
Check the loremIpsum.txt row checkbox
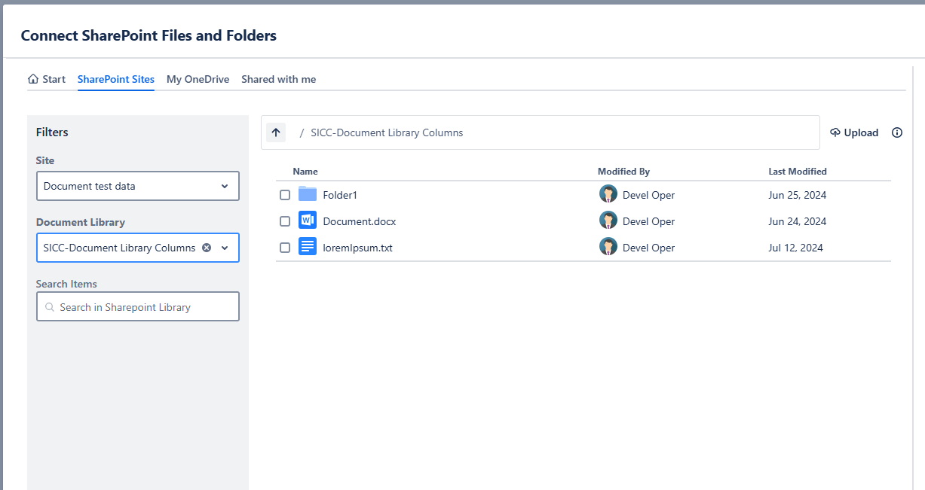[x=285, y=248]
